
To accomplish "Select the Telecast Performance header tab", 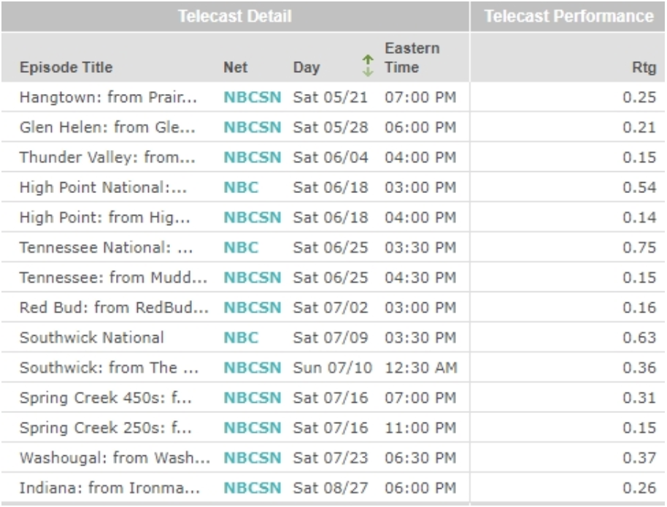I will coord(569,16).
